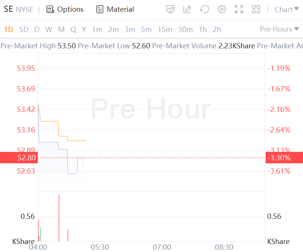
Task: Switch to the 5D timeframe
Action: pos(24,29)
